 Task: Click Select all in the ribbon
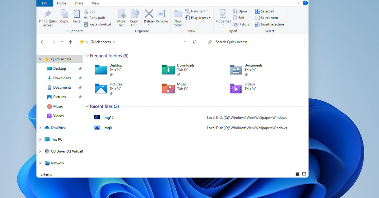[x=265, y=11]
